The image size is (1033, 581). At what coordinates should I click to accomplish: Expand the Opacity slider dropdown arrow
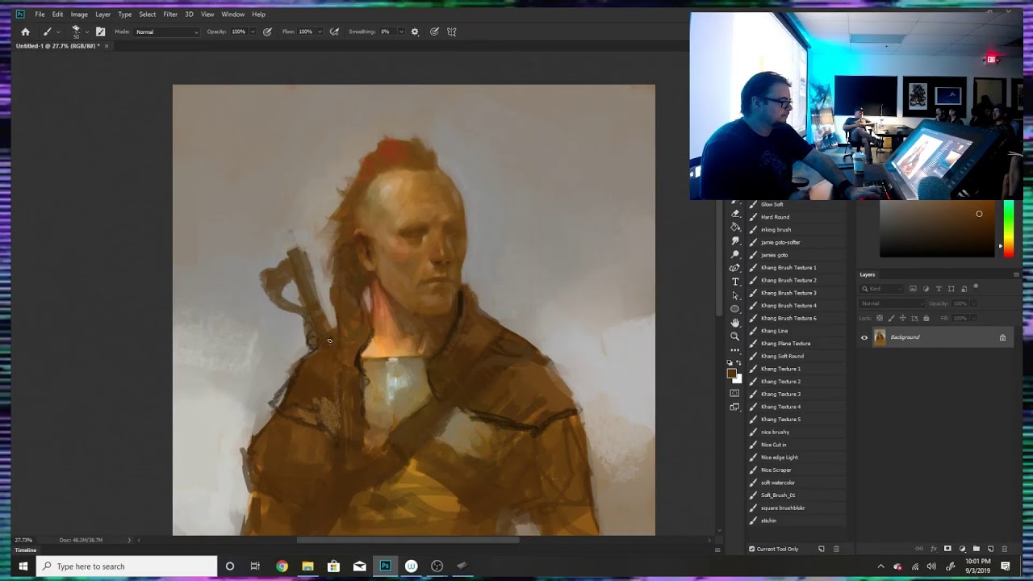click(x=253, y=31)
